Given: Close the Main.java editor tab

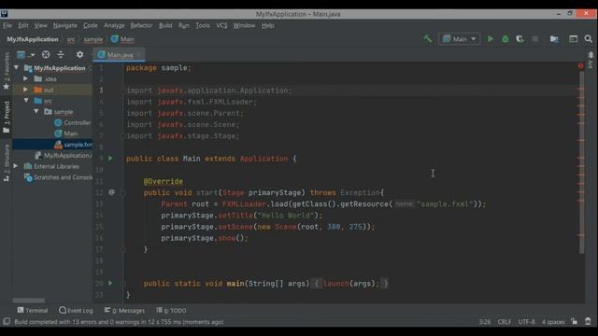Looking at the screenshot, I should [x=139, y=55].
